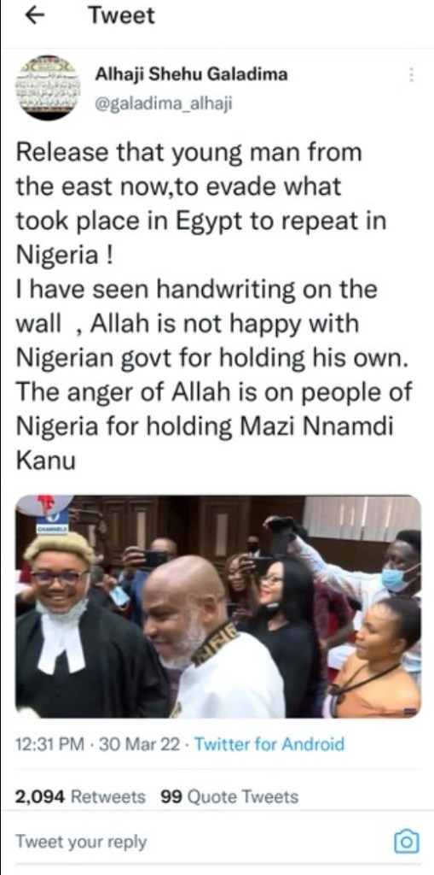This screenshot has height=875, width=434.
Task: Tap the back arrow at top
Action: click(35, 17)
